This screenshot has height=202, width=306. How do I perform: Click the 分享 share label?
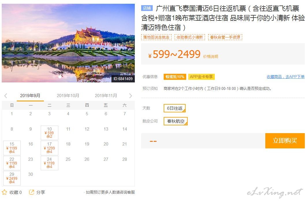[x=41, y=192]
